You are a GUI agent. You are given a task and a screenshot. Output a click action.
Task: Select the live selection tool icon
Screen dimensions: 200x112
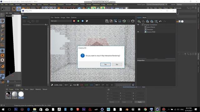click(14, 9)
